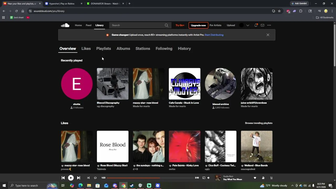The width and height of the screenshot is (336, 189).
Task: Mute the player volume
Action: (x=209, y=178)
